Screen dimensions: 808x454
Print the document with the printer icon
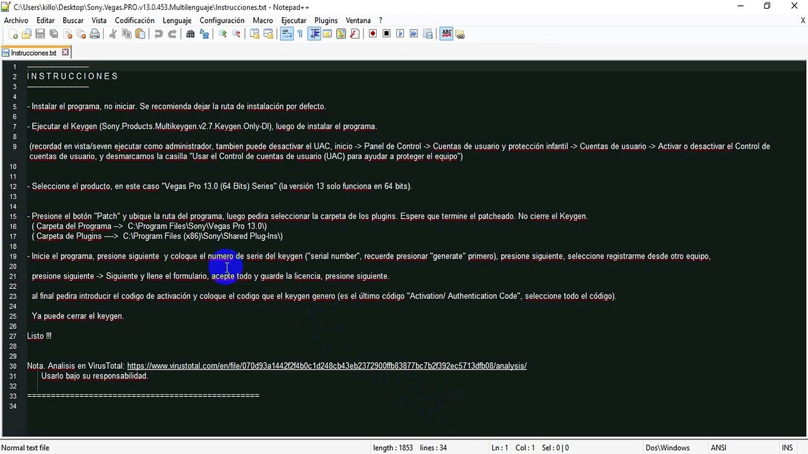[95, 34]
